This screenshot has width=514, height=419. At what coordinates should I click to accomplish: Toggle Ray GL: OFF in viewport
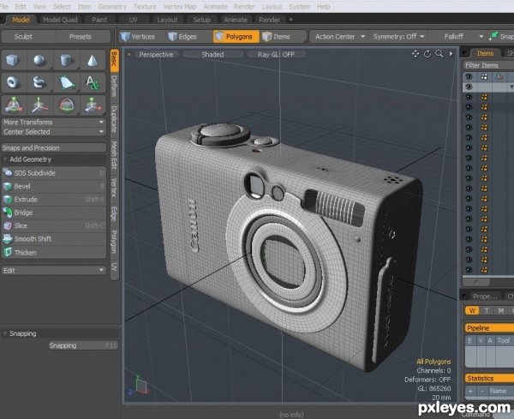[276, 55]
